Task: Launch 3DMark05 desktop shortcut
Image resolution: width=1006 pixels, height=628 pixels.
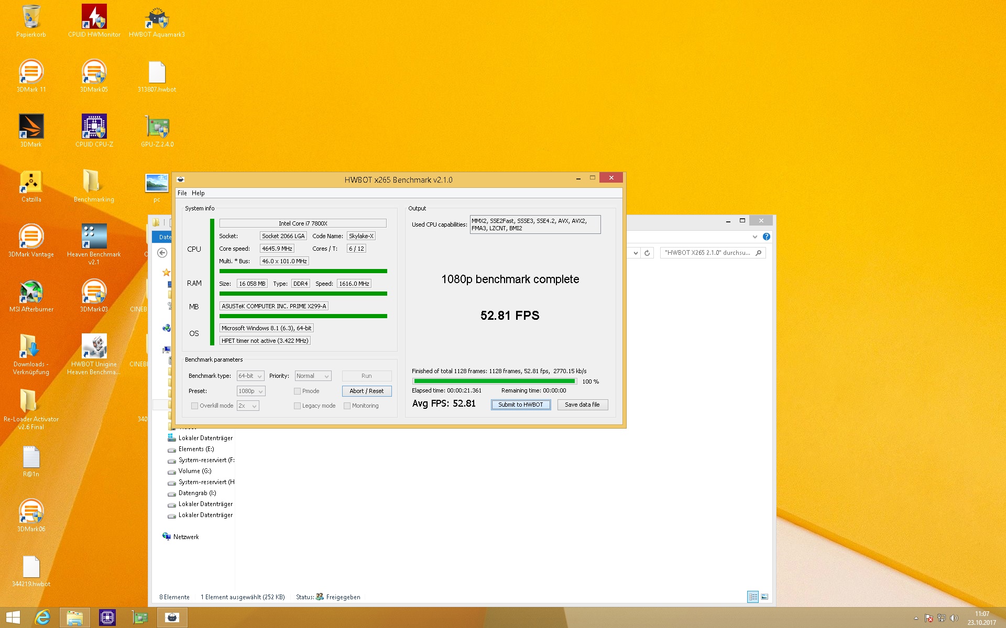Action: [94, 76]
